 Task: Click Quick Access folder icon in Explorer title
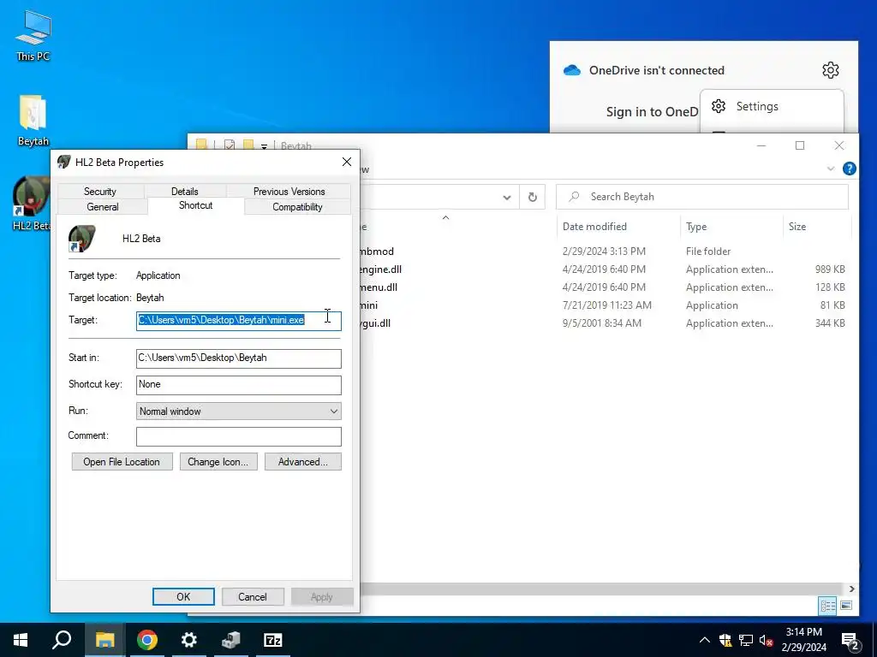tap(202, 145)
